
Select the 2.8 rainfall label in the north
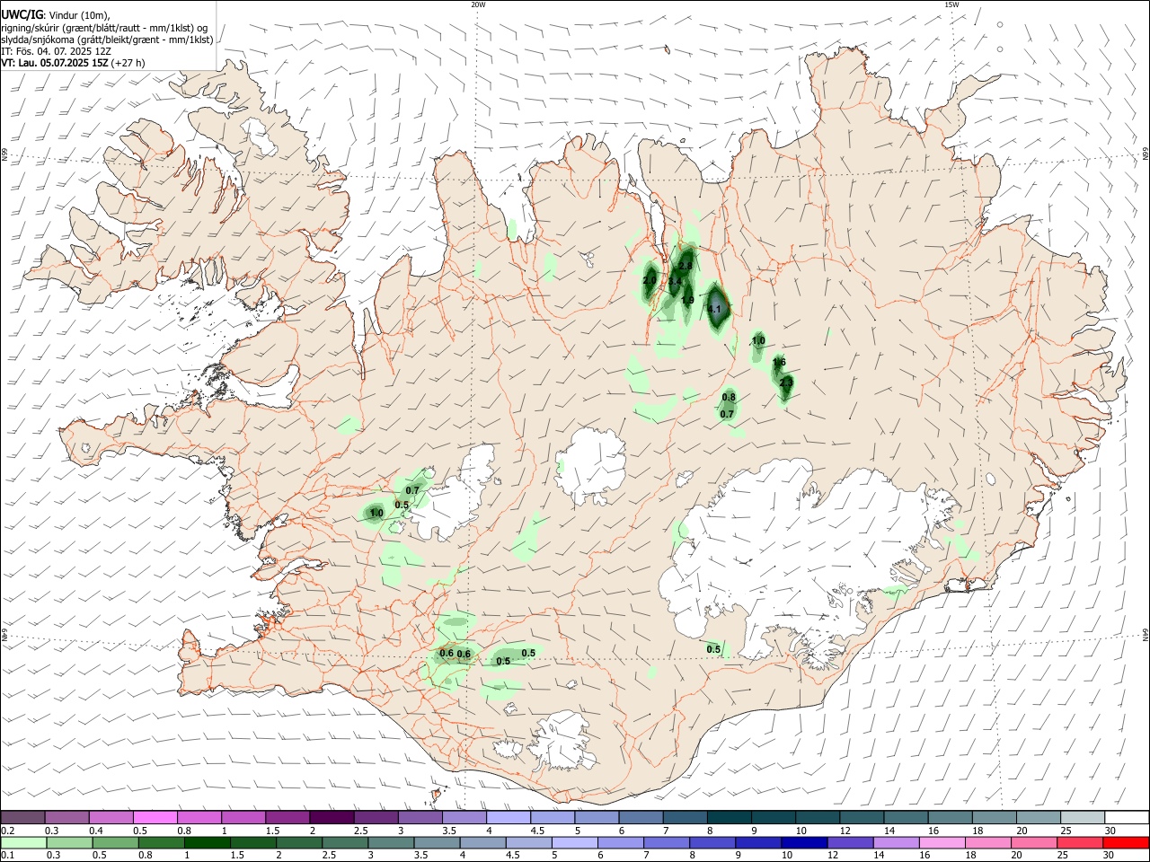685,267
